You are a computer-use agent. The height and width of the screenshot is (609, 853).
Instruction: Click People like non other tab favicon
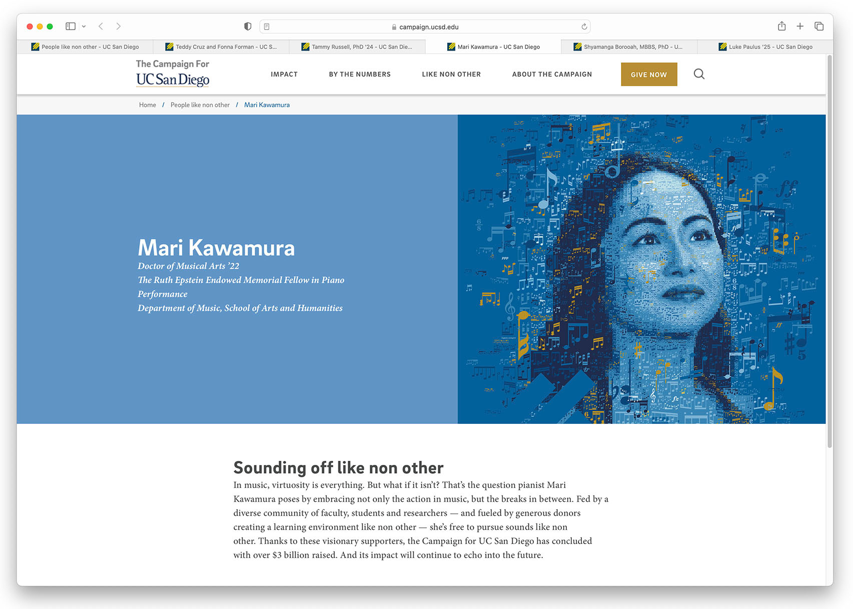click(x=35, y=47)
